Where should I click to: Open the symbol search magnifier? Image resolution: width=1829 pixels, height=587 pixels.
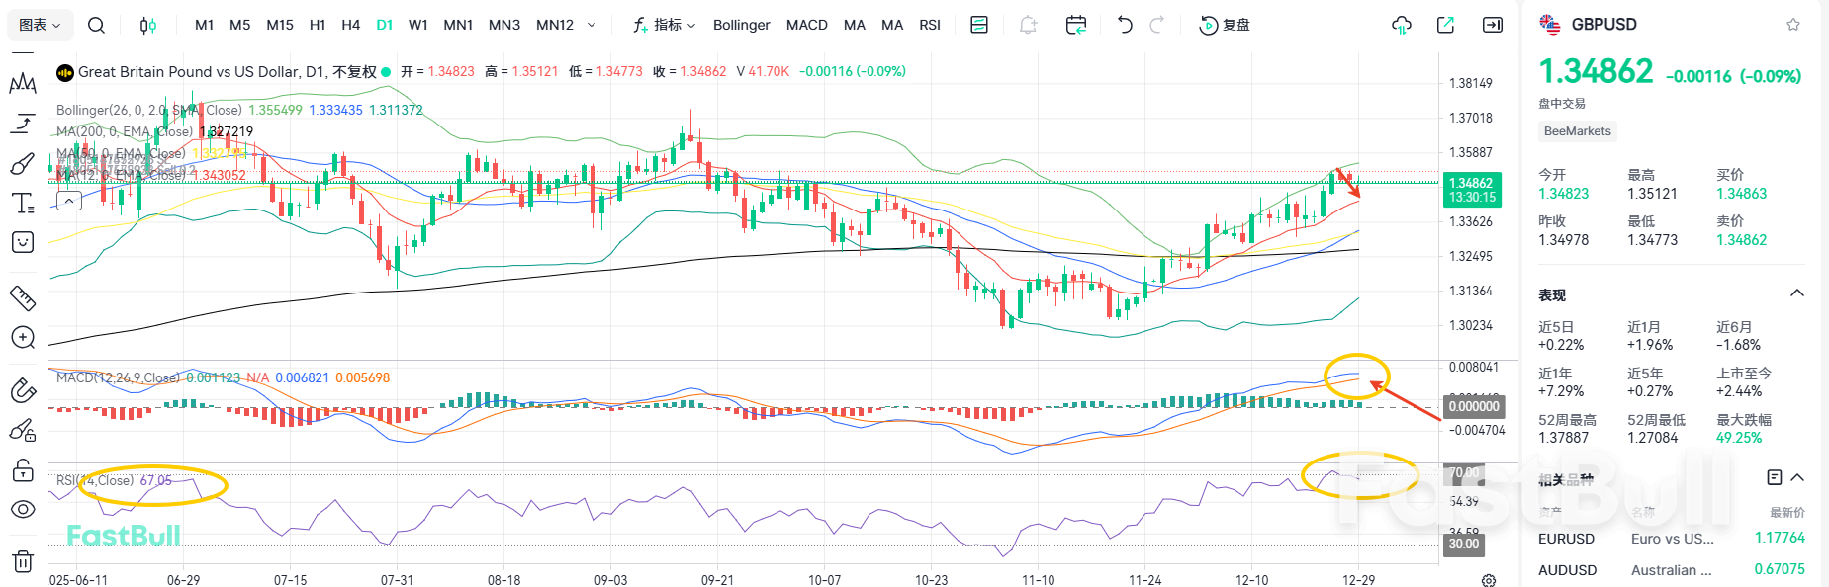pyautogui.click(x=96, y=25)
